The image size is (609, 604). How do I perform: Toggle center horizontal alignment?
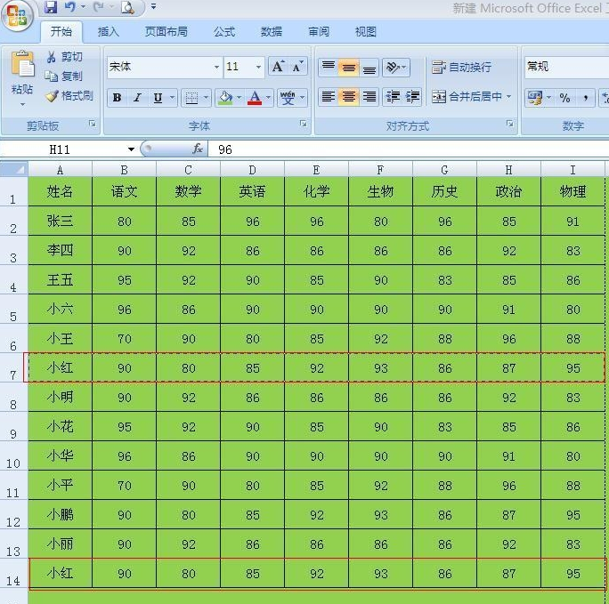(349, 97)
